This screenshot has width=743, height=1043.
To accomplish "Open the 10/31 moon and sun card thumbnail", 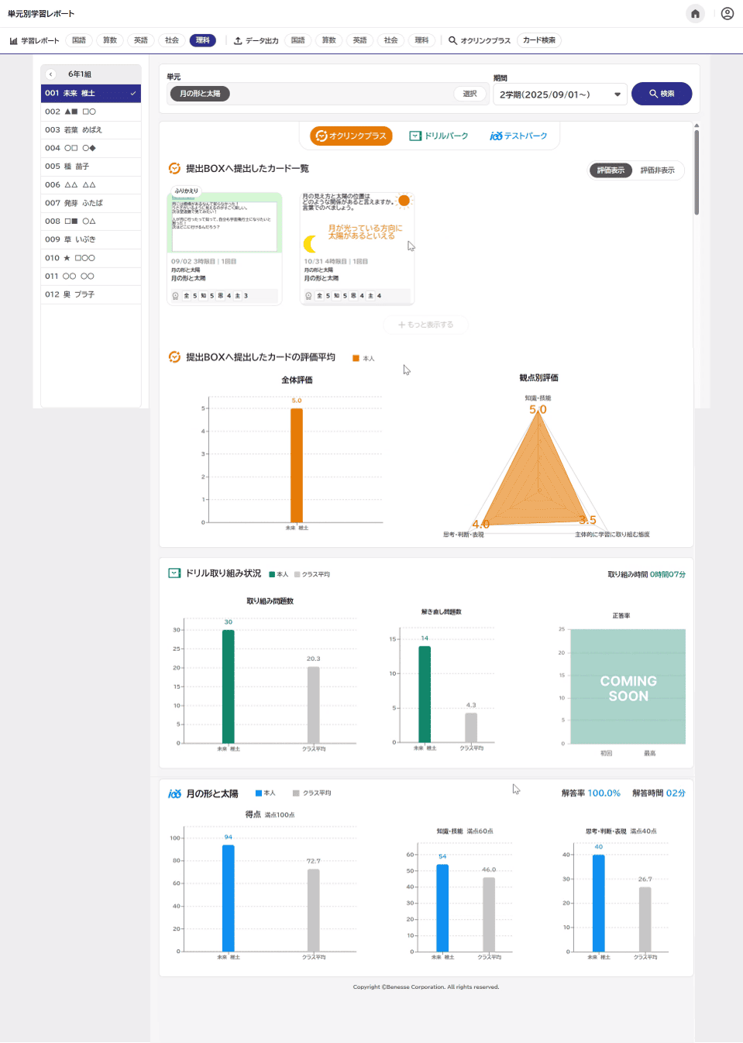I will (357, 222).
